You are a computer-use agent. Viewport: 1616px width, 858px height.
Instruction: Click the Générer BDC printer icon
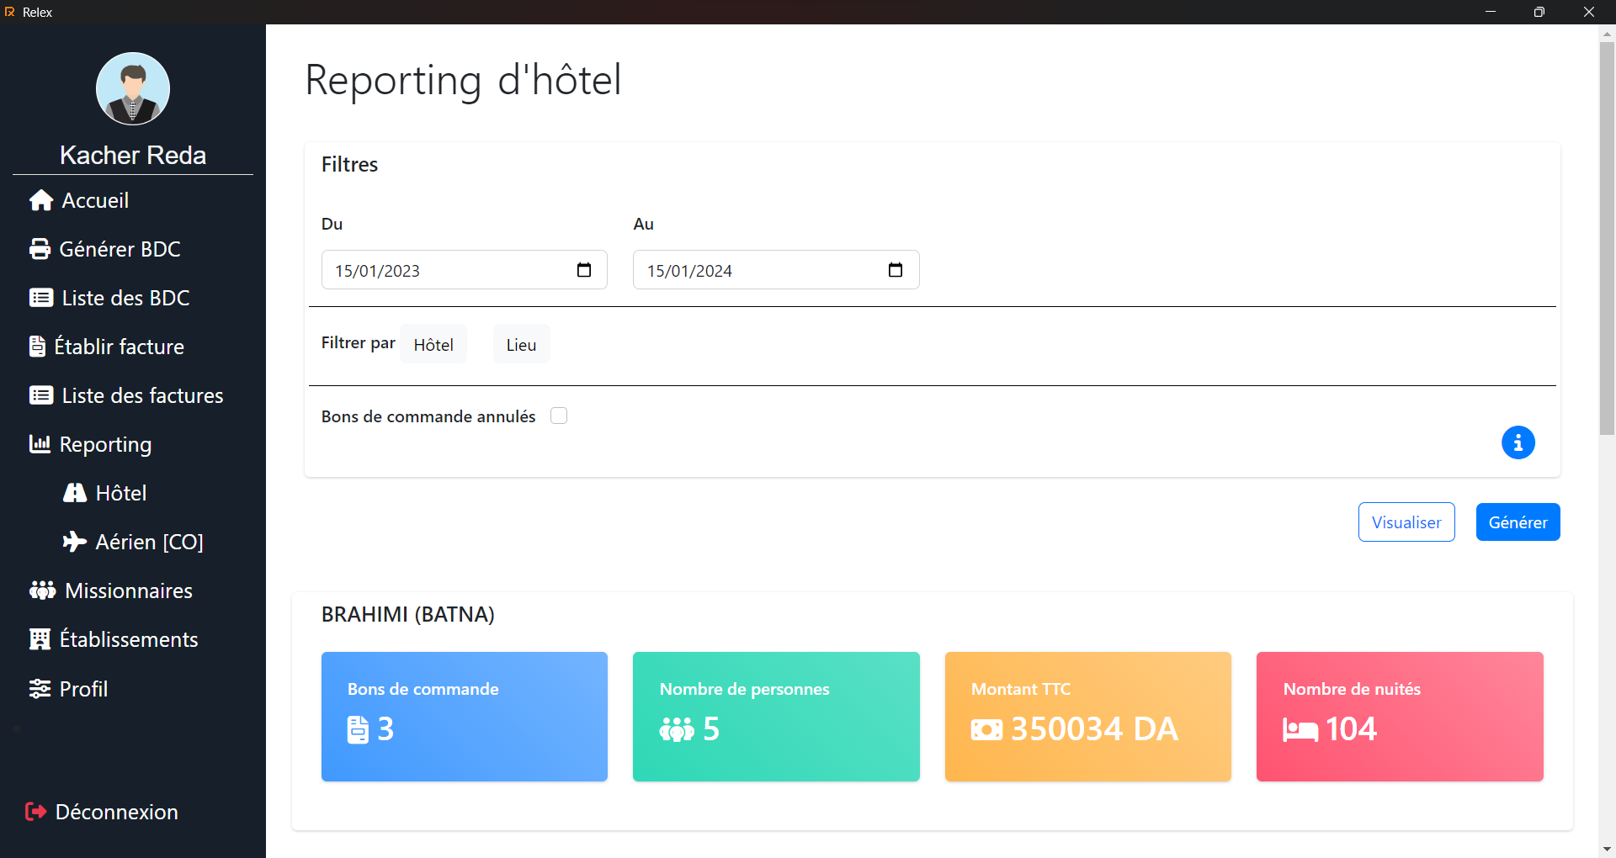tap(40, 249)
